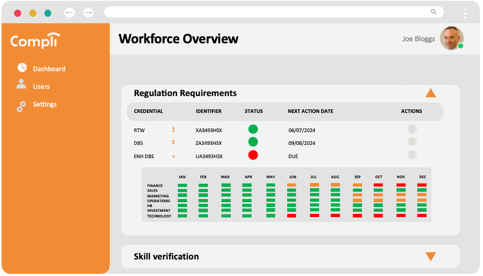The height and width of the screenshot is (276, 483).
Task: Open the Dashboard pie chart icon
Action: click(22, 67)
